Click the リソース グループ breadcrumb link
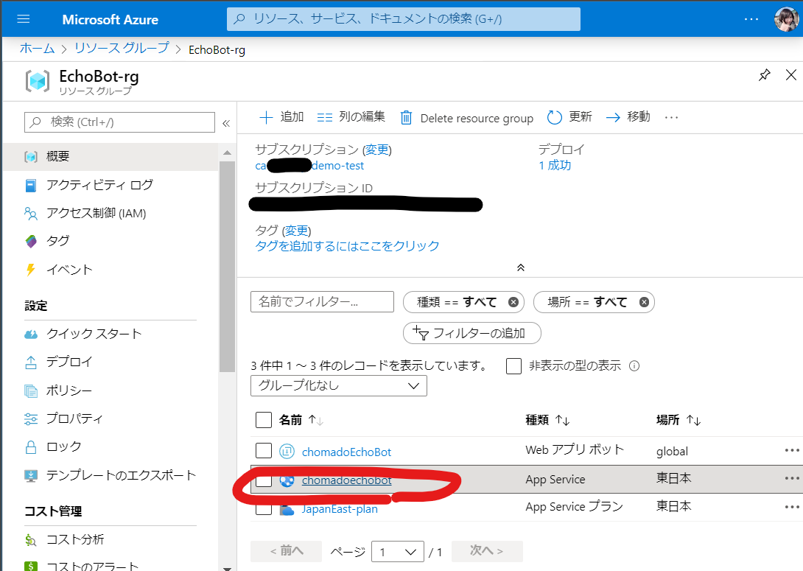This screenshot has height=571, width=803. click(x=122, y=48)
